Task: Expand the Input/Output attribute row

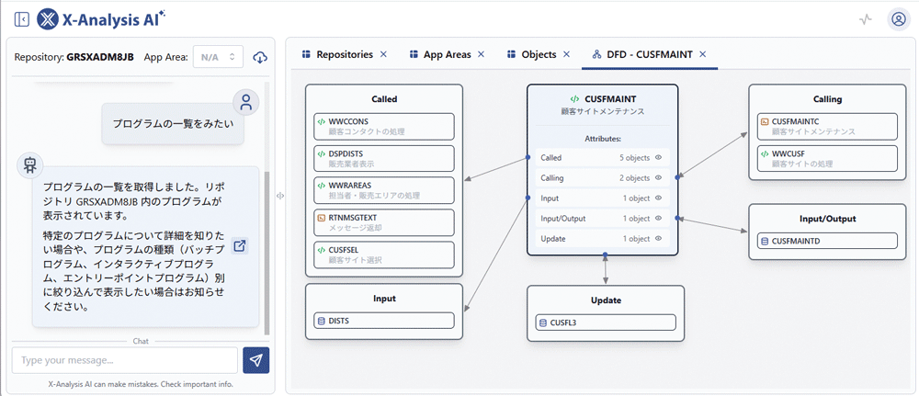Action: click(x=603, y=219)
